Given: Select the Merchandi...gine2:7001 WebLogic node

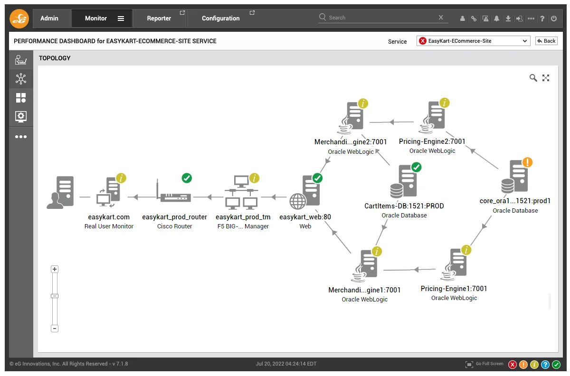Looking at the screenshot, I should [x=351, y=118].
